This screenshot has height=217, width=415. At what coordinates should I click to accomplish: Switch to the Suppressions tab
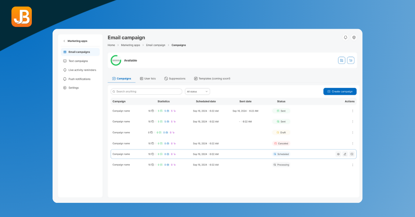[x=175, y=78]
